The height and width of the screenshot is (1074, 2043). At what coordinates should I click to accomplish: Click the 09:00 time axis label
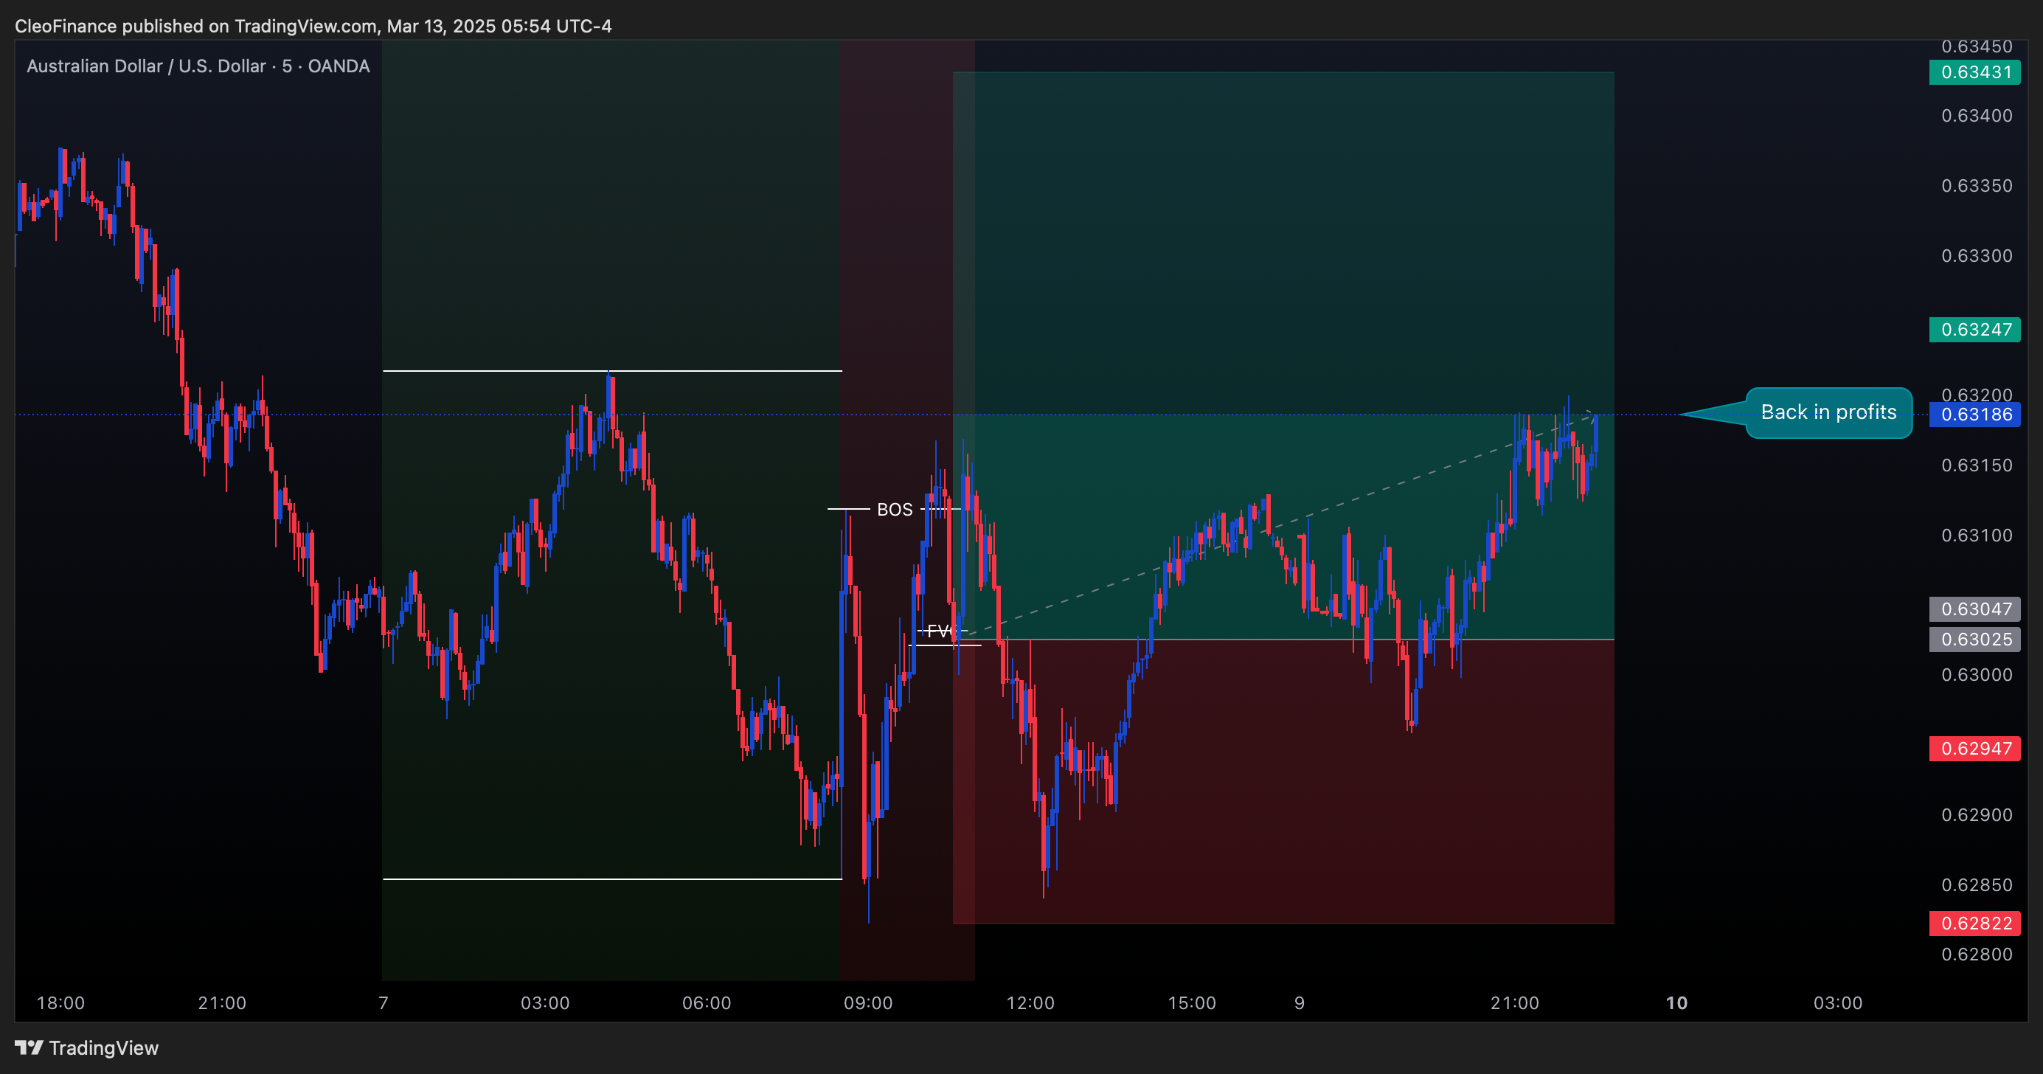click(x=867, y=1002)
